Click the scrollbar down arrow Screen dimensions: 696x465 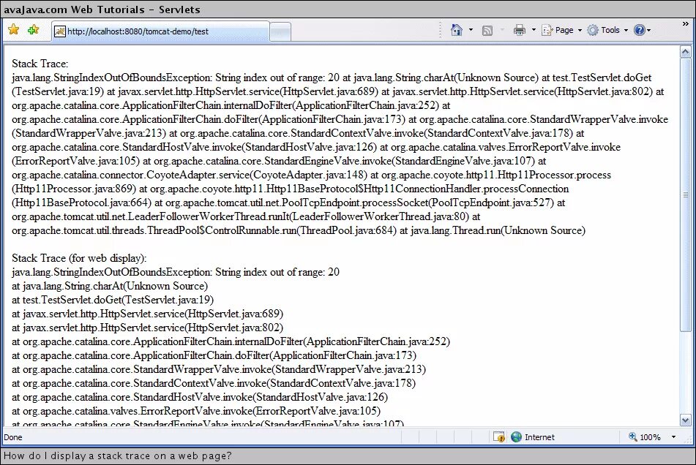[685, 420]
